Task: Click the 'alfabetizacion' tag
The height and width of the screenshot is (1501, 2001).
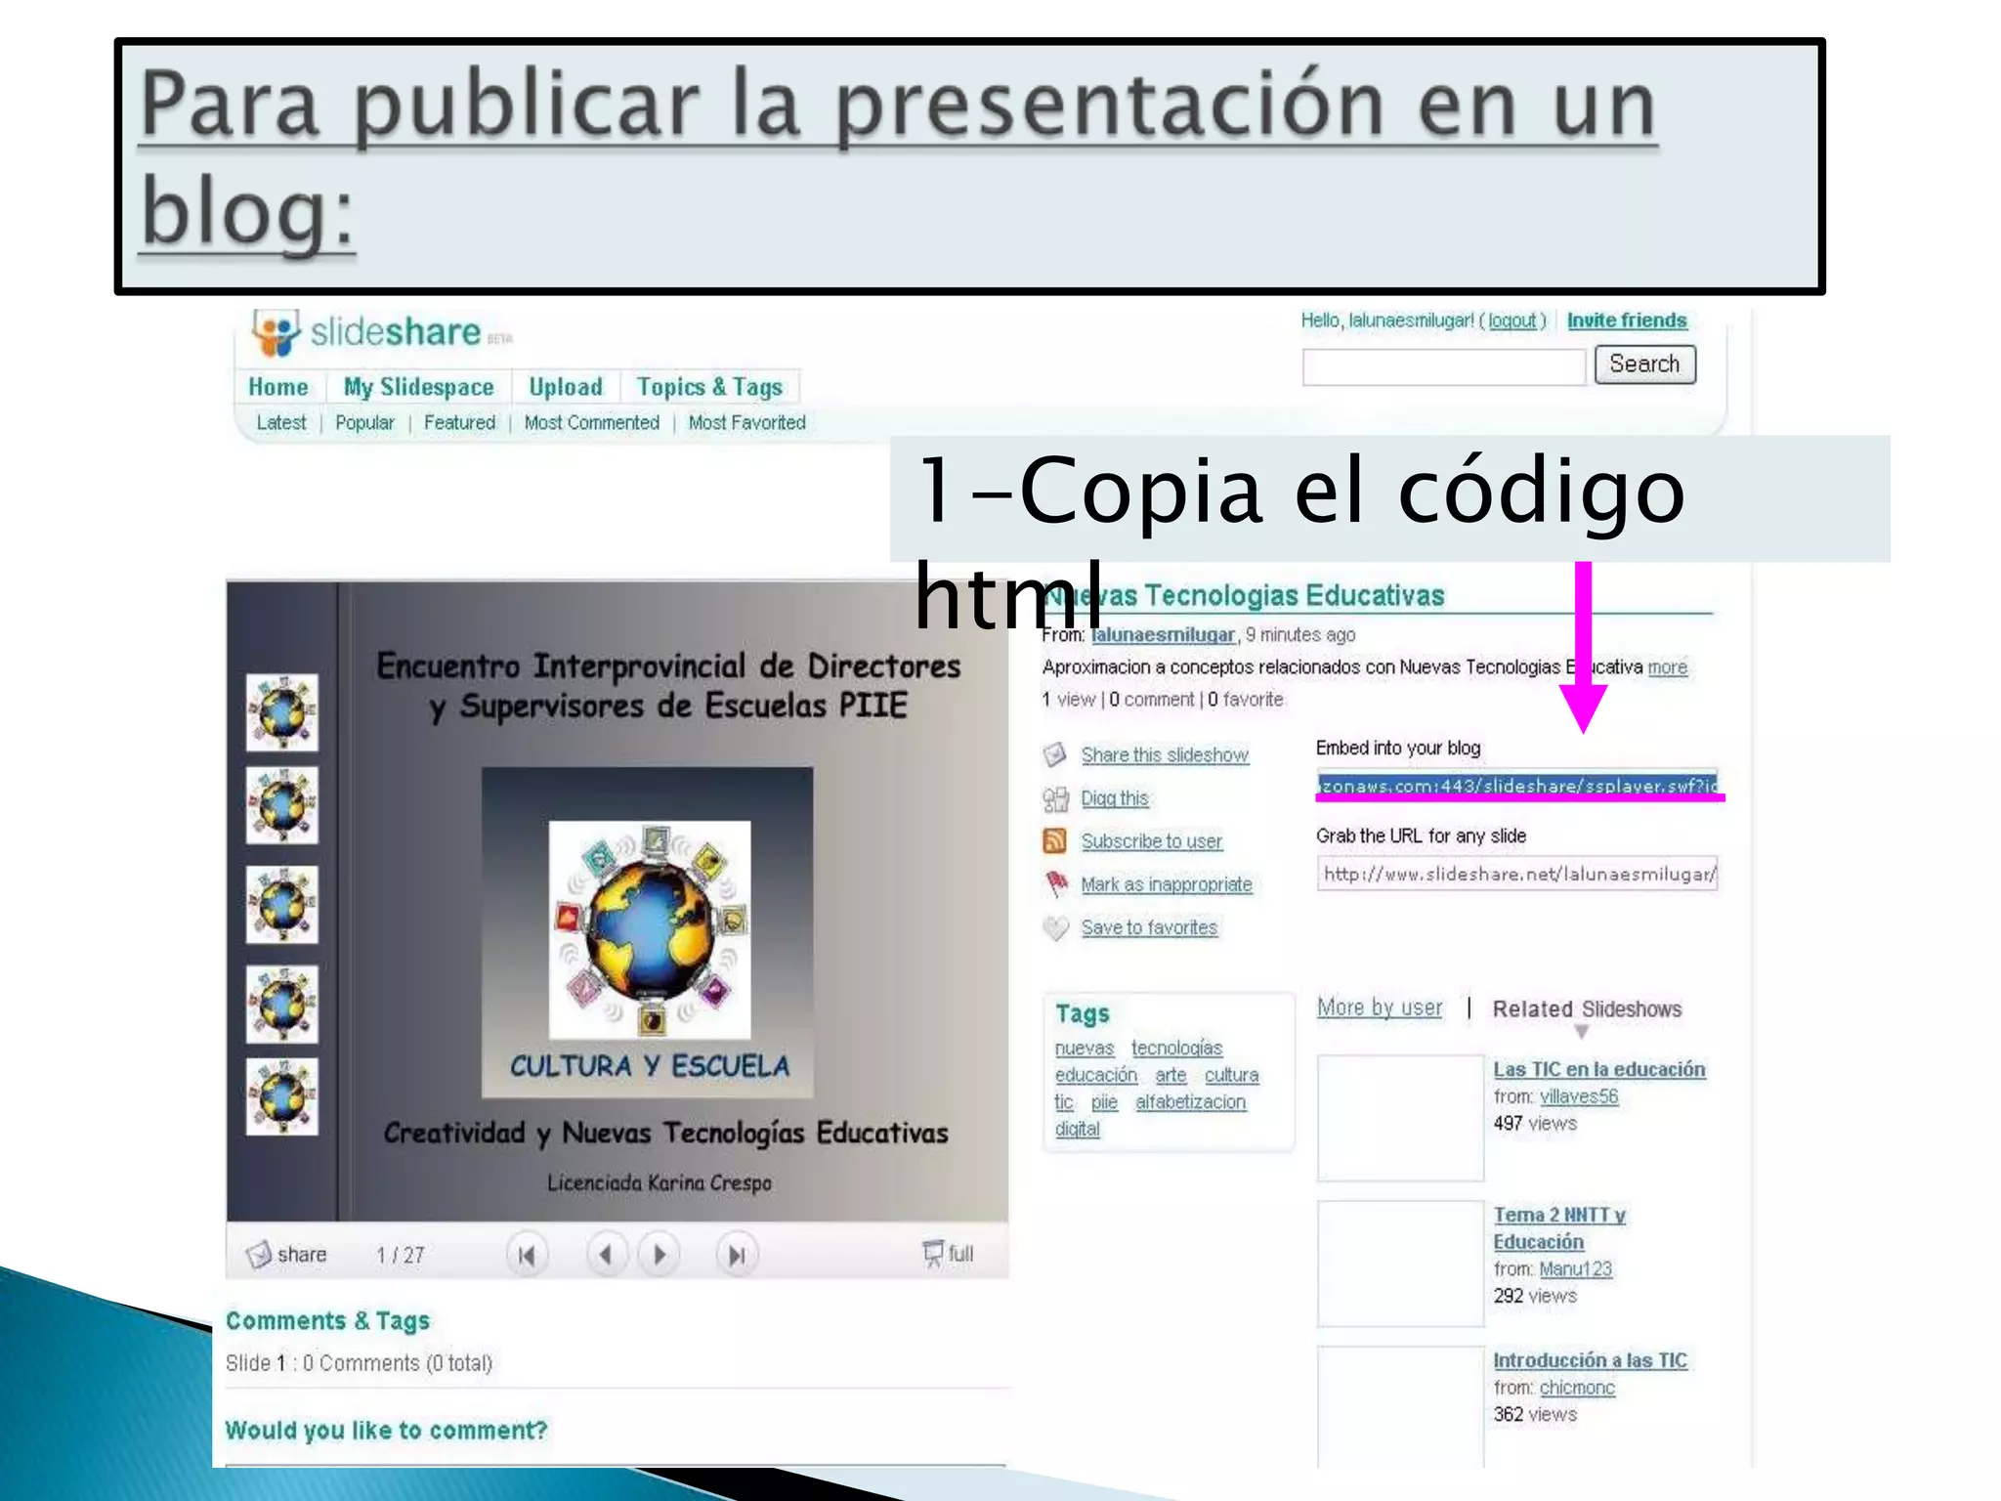Action: (1190, 1102)
